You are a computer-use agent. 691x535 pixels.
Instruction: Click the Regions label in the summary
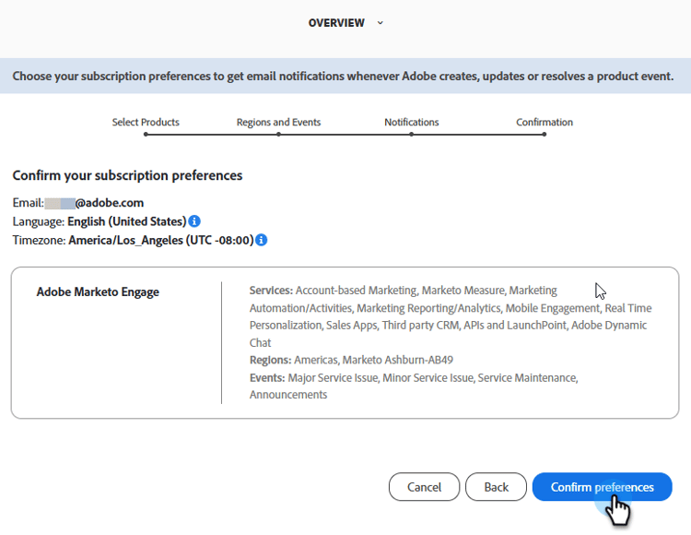point(271,360)
